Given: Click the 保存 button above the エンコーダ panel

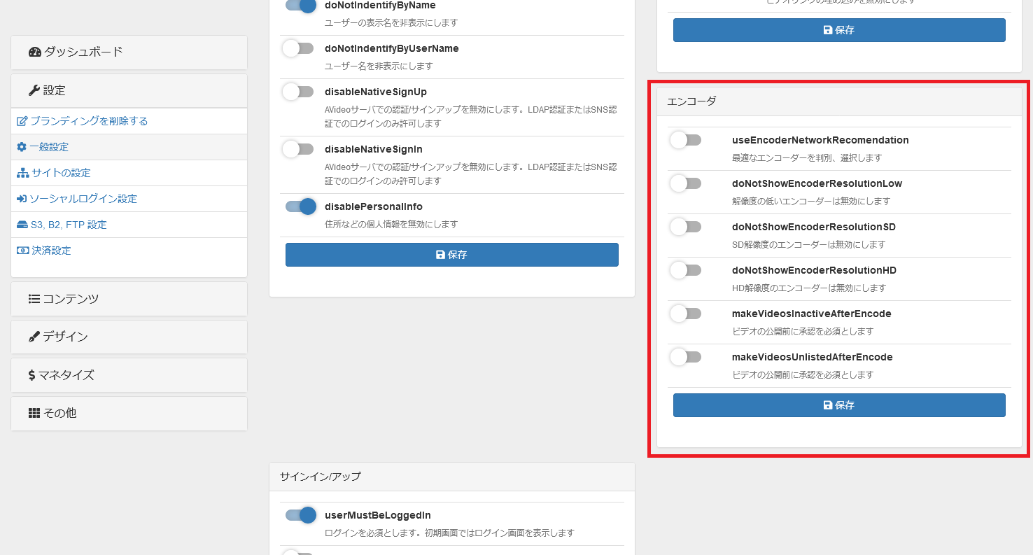Looking at the screenshot, I should point(839,30).
